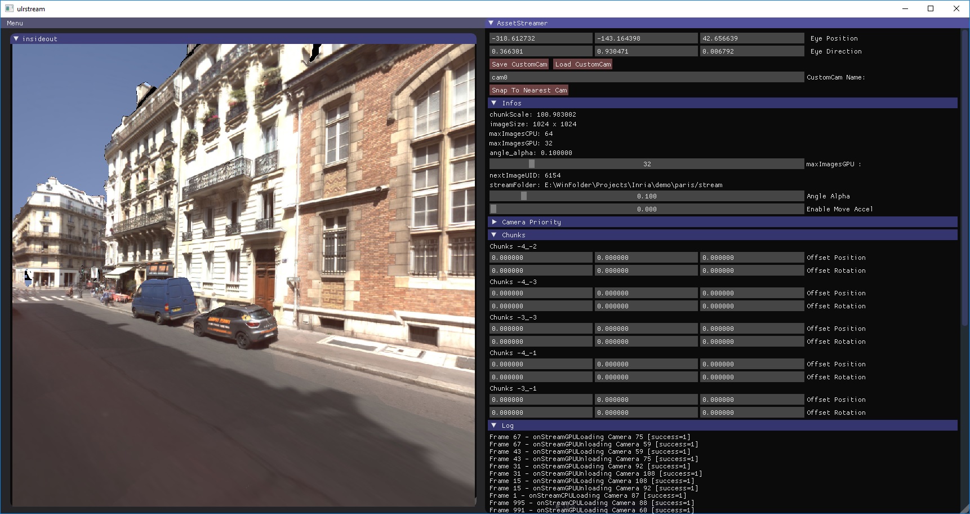This screenshot has height=514, width=970.
Task: Click Save CustomCam button
Action: point(519,64)
